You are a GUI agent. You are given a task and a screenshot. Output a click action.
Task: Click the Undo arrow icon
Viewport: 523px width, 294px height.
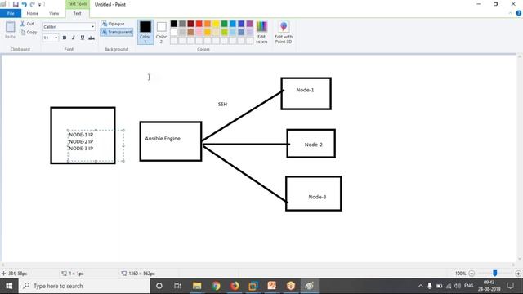click(x=24, y=4)
